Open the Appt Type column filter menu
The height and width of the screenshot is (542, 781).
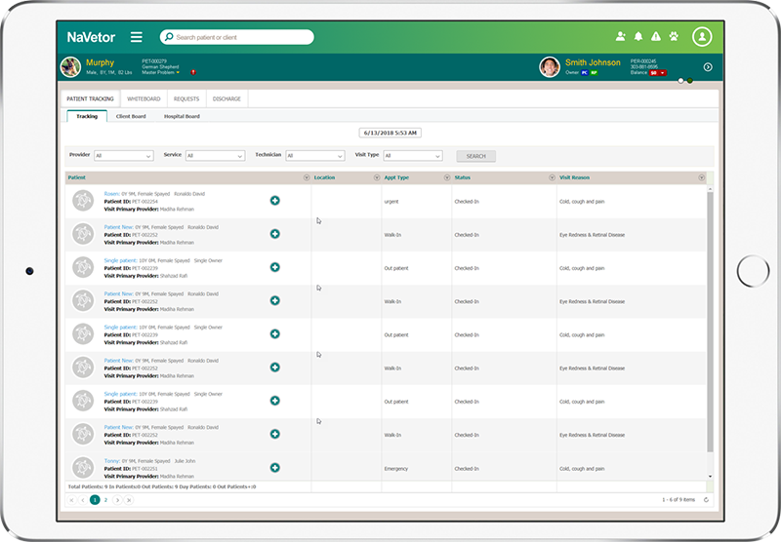click(x=447, y=177)
